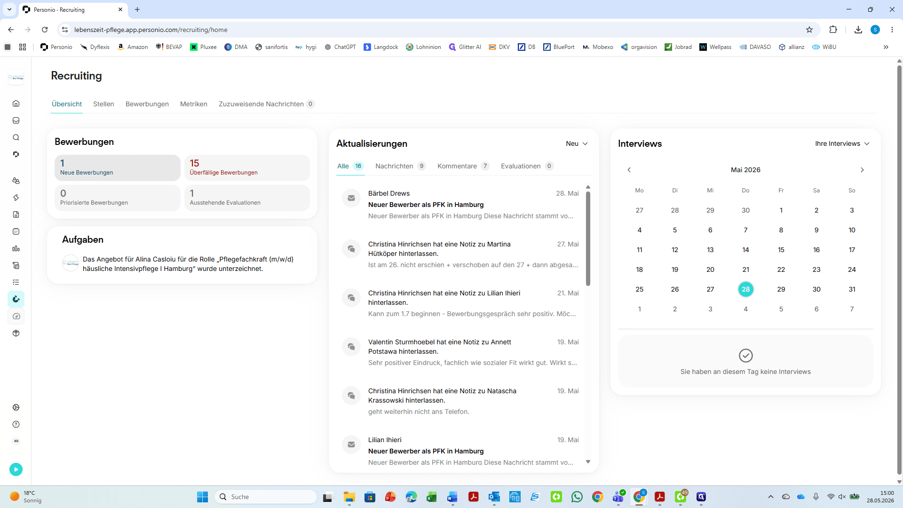Open the browser tab search dropdown arrow
The width and height of the screenshot is (903, 508).
coord(9,9)
